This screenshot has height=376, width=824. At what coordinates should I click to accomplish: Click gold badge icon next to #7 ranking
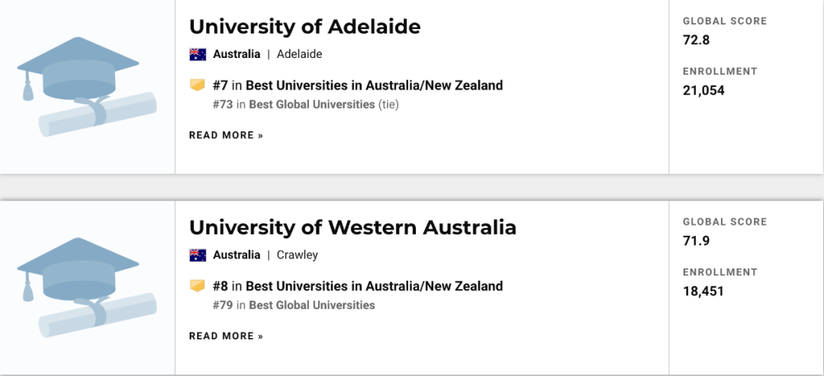[x=198, y=85]
